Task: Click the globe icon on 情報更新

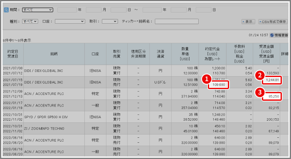Action: click(x=272, y=35)
